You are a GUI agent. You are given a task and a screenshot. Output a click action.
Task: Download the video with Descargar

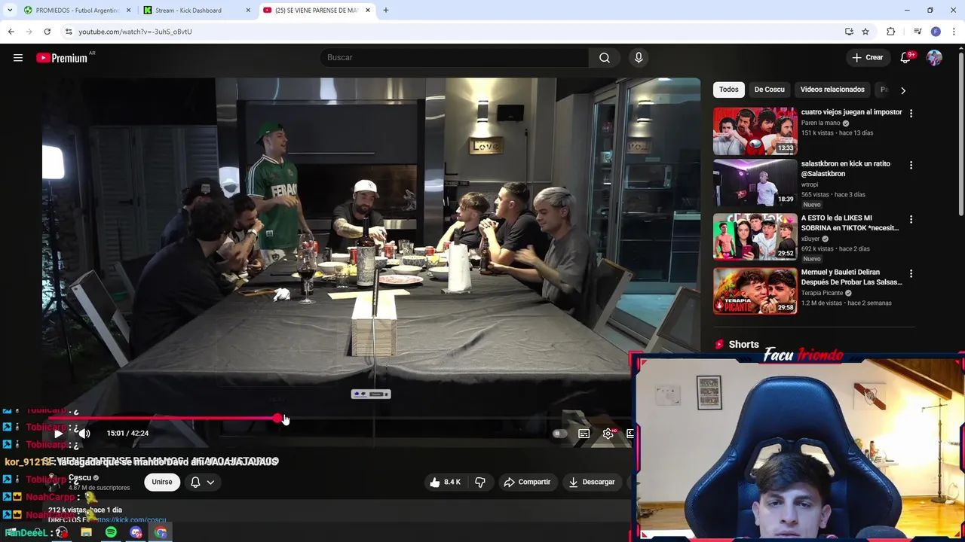(592, 482)
